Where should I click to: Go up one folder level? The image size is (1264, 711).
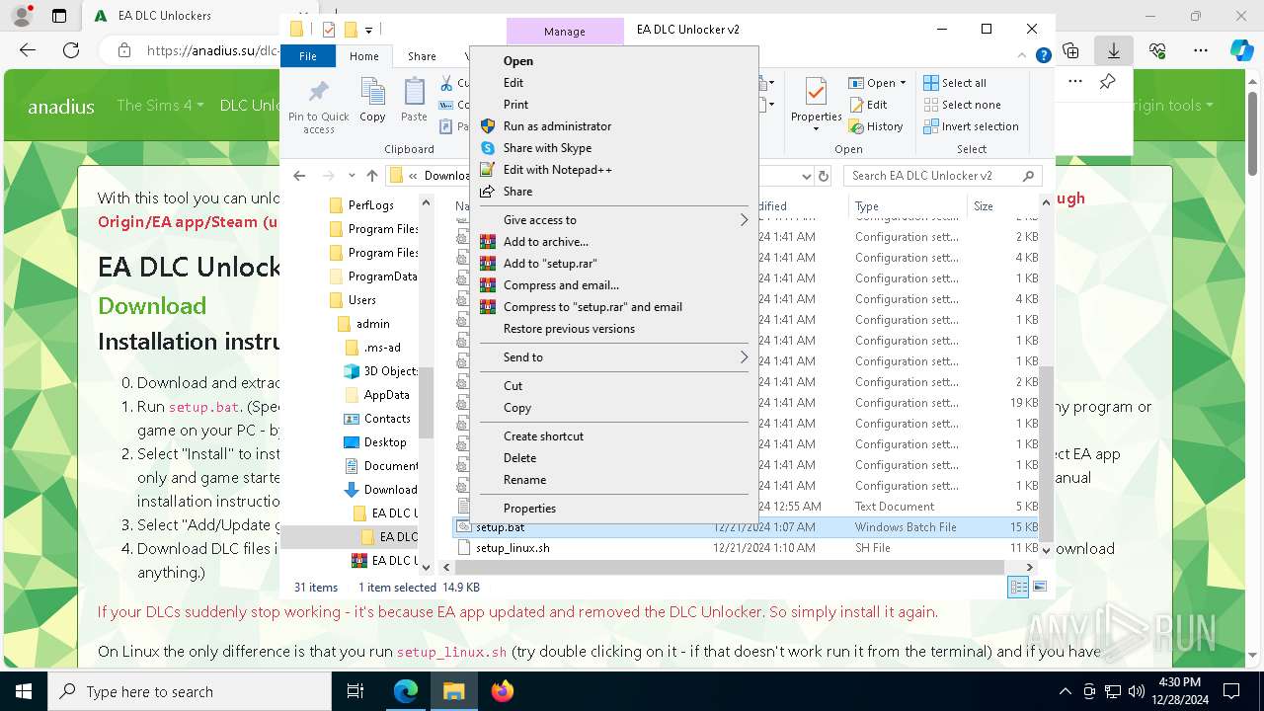pyautogui.click(x=371, y=176)
